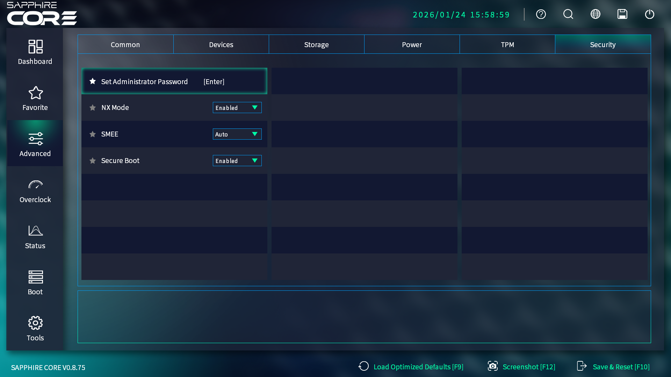This screenshot has height=377, width=671.
Task: Click the help question mark icon
Action: tap(541, 14)
